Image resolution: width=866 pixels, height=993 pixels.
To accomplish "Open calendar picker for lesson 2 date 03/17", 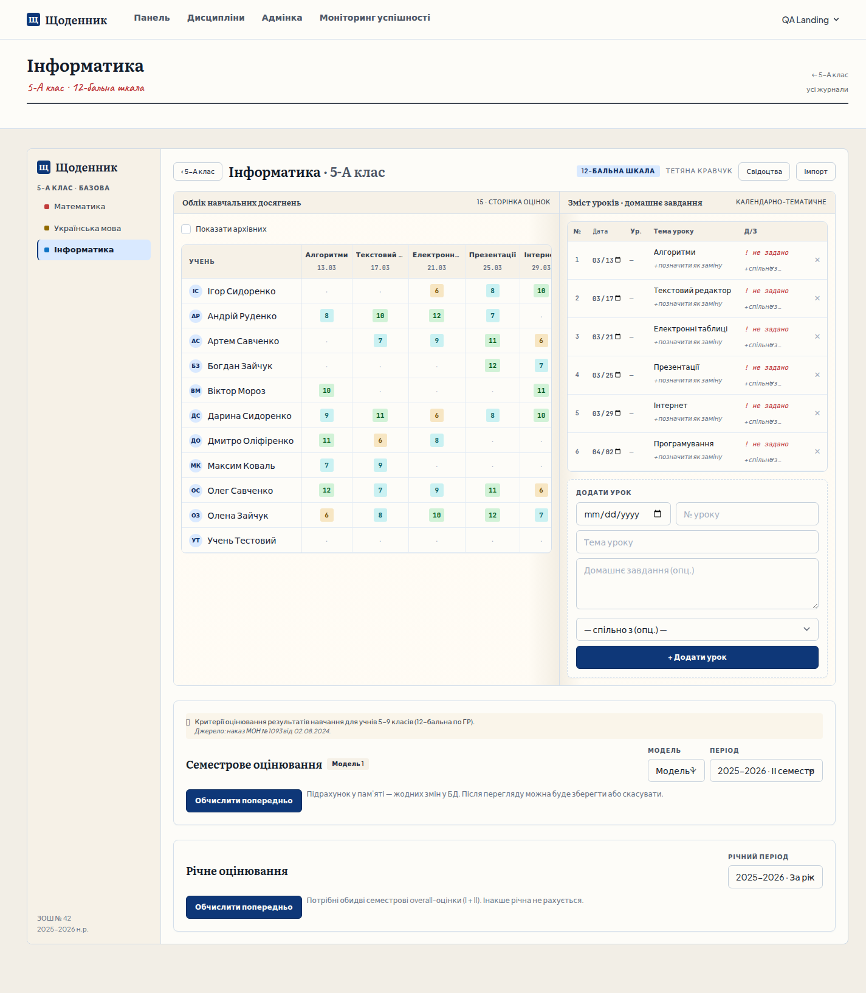I will [618, 298].
